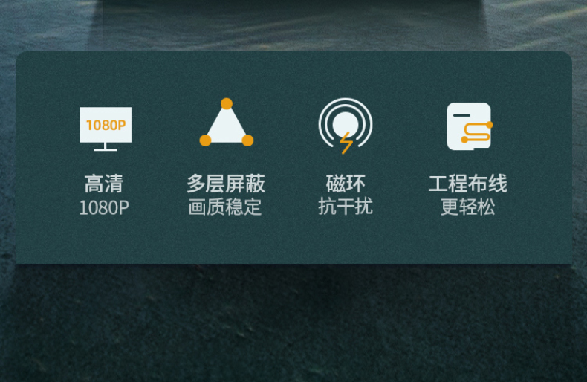
Task: Click the 画质稳定 text
Action: (x=225, y=207)
